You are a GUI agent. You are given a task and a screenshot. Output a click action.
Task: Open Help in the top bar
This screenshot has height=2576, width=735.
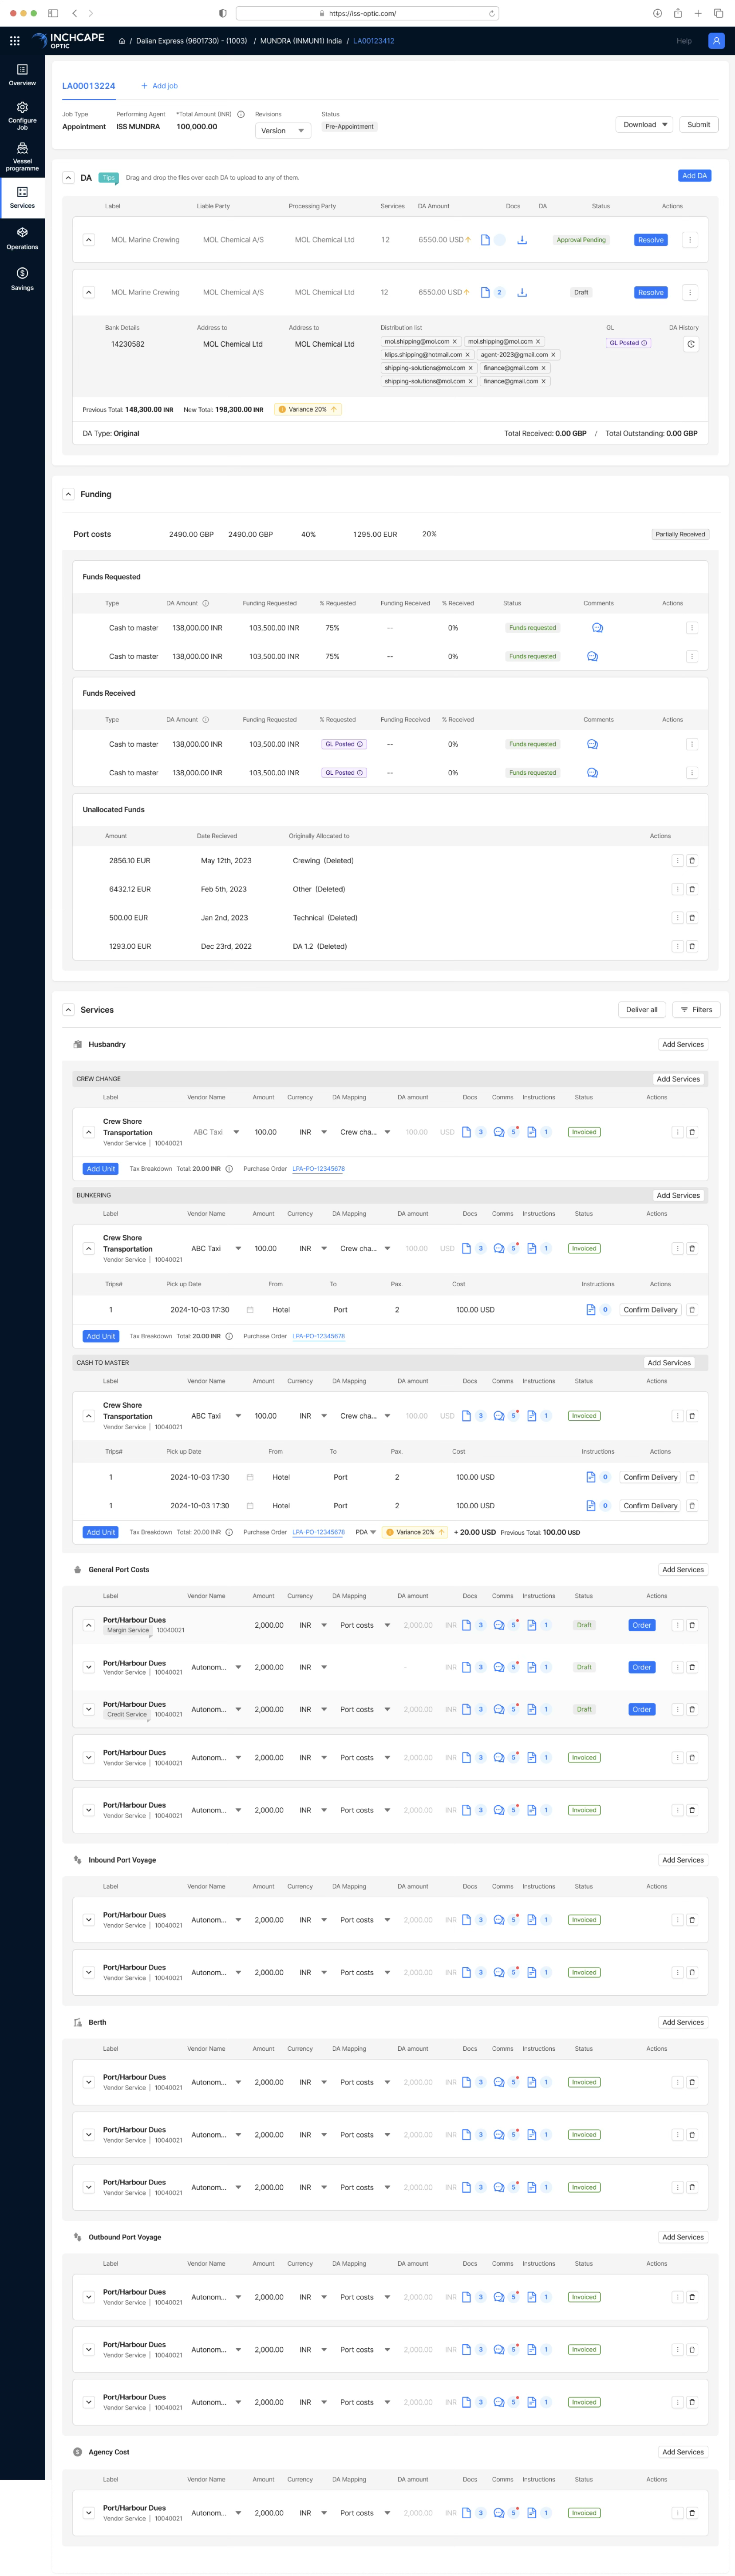point(684,41)
